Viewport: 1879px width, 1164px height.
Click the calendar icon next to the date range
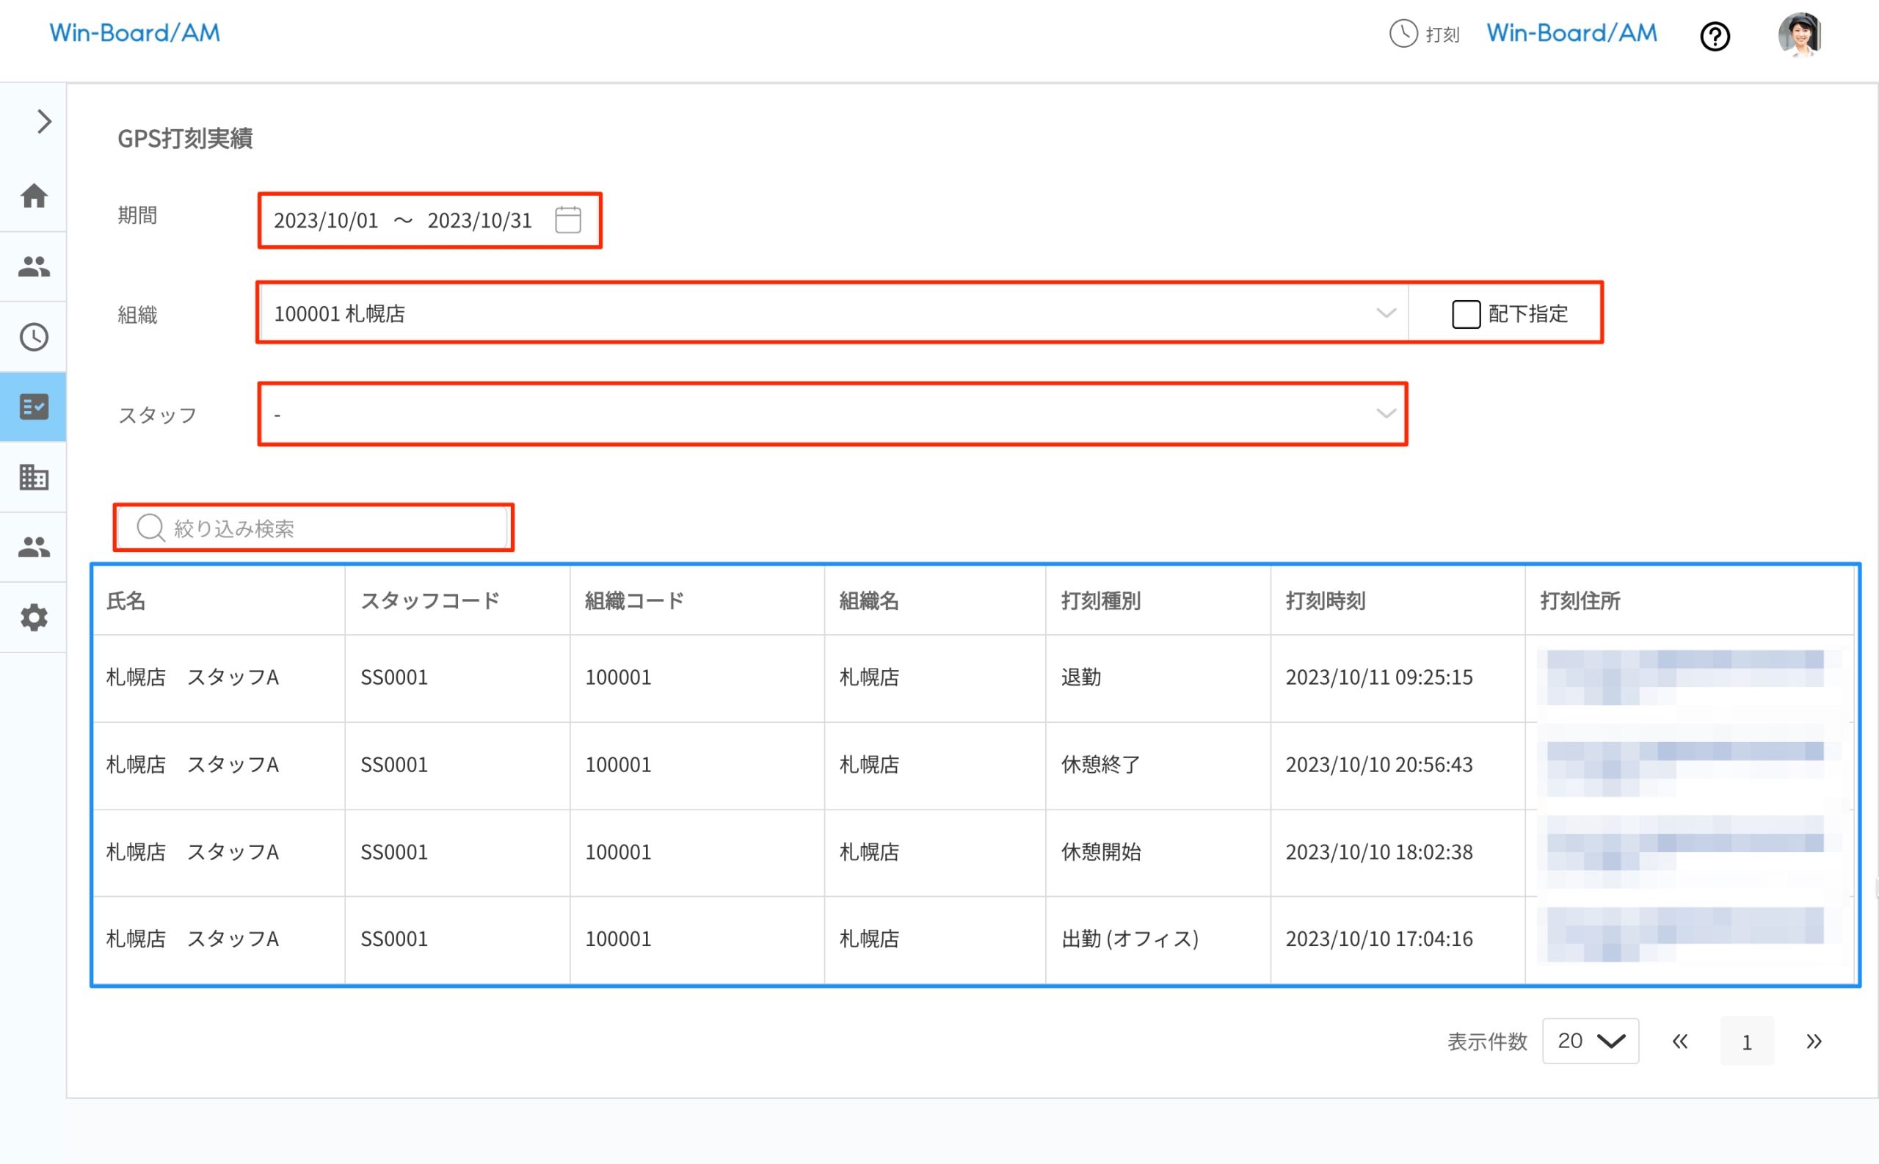tap(568, 220)
